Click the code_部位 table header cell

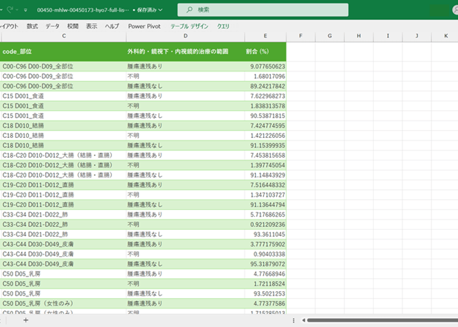63,52
